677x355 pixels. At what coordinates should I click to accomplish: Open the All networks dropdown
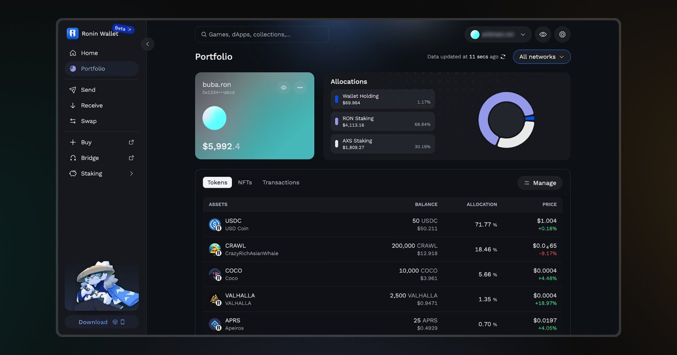pos(542,57)
